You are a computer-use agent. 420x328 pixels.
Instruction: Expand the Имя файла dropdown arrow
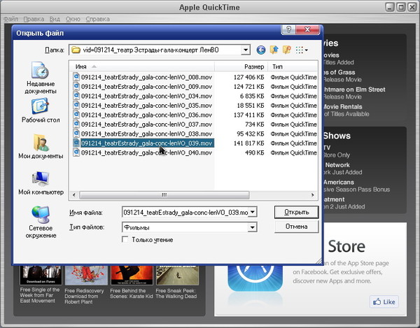(253, 212)
